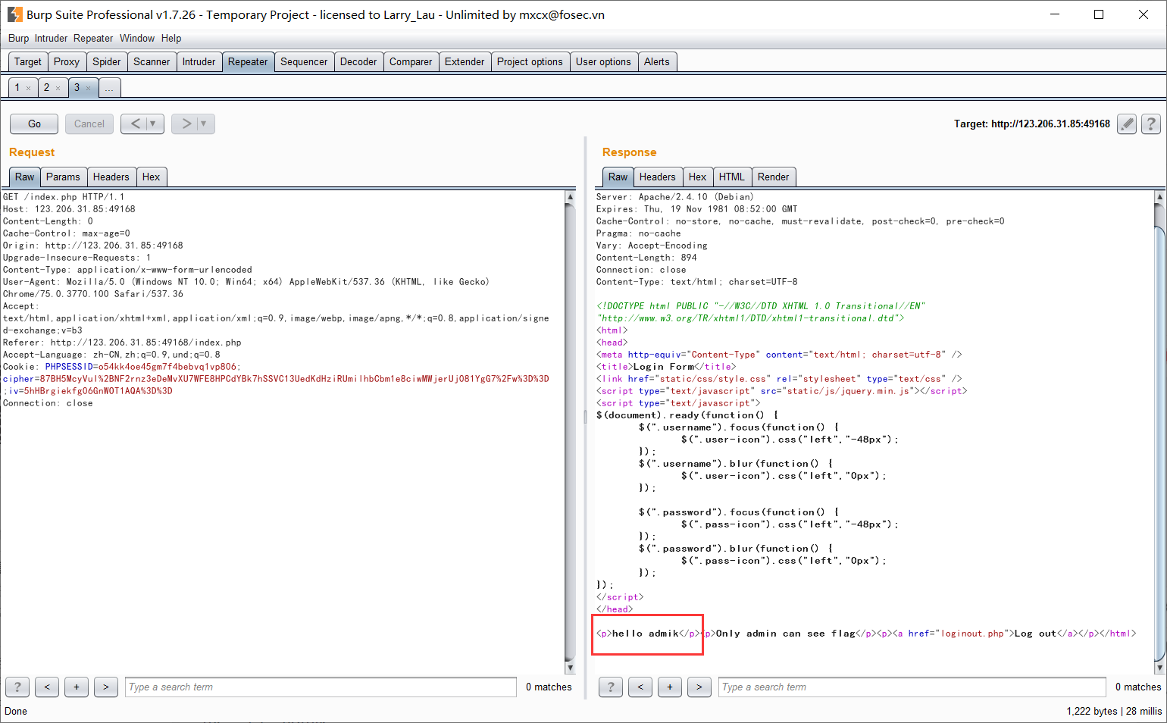The image size is (1167, 723).
Task: Click request pane scroll-down arrow
Action: pos(570,668)
